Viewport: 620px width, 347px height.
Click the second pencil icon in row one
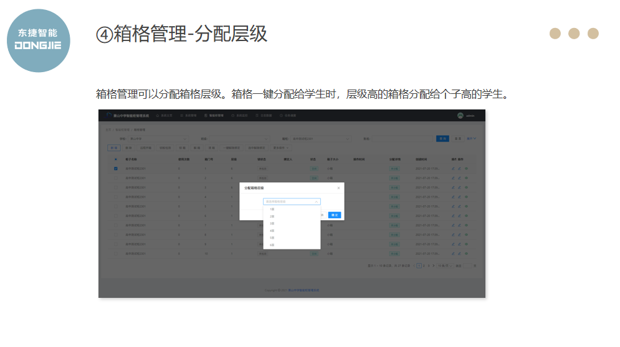point(459,169)
